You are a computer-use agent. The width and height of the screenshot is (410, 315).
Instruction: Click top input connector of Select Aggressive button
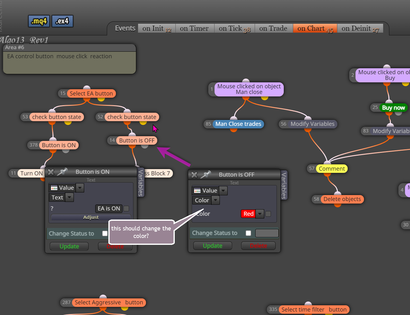(103, 297)
